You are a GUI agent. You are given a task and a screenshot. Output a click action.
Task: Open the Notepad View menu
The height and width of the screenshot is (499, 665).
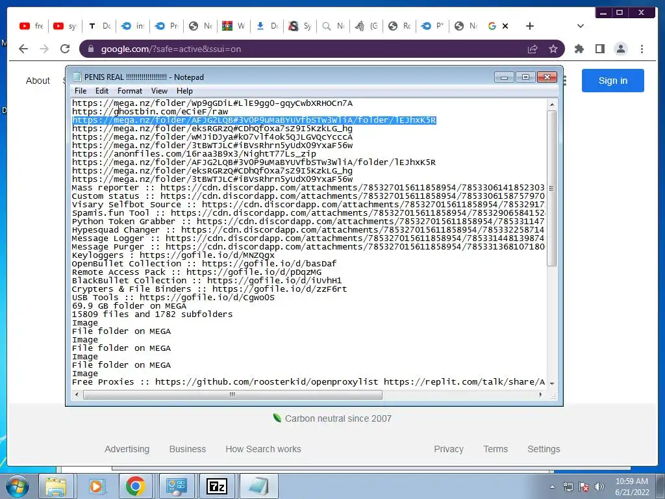[x=160, y=91]
